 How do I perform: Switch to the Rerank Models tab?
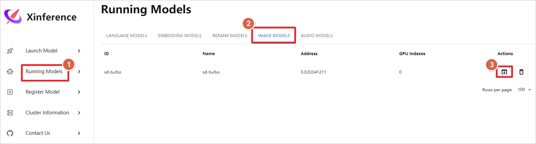click(230, 36)
